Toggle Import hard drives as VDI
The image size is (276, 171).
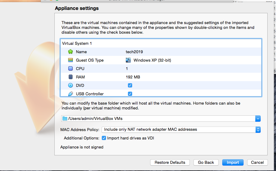point(104,138)
